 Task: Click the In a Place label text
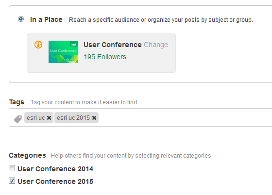(x=46, y=19)
